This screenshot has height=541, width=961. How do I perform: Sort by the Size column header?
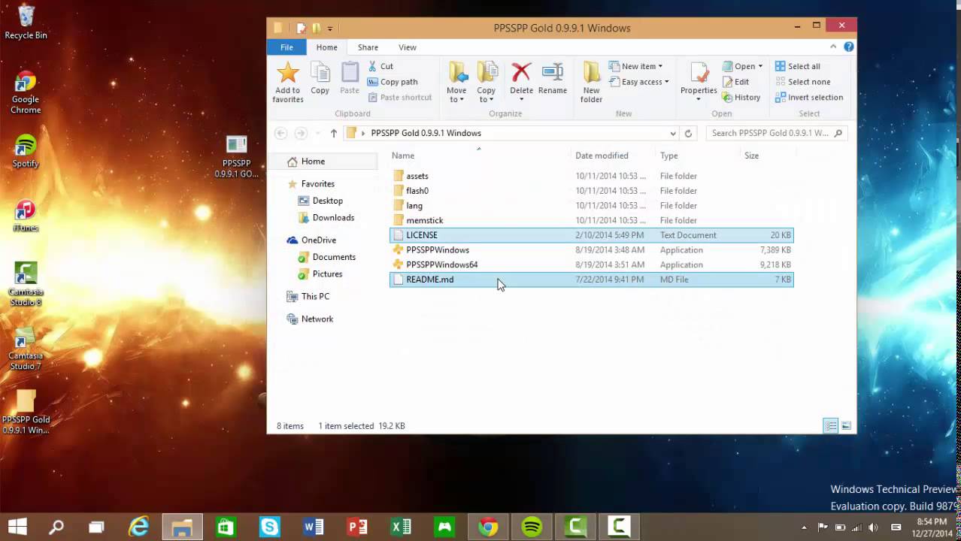(x=752, y=156)
